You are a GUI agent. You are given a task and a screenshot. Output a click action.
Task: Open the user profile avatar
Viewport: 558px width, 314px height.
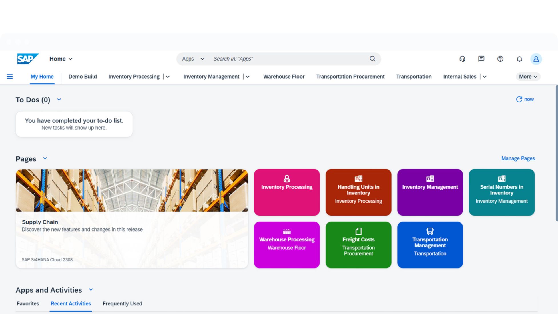(x=536, y=59)
